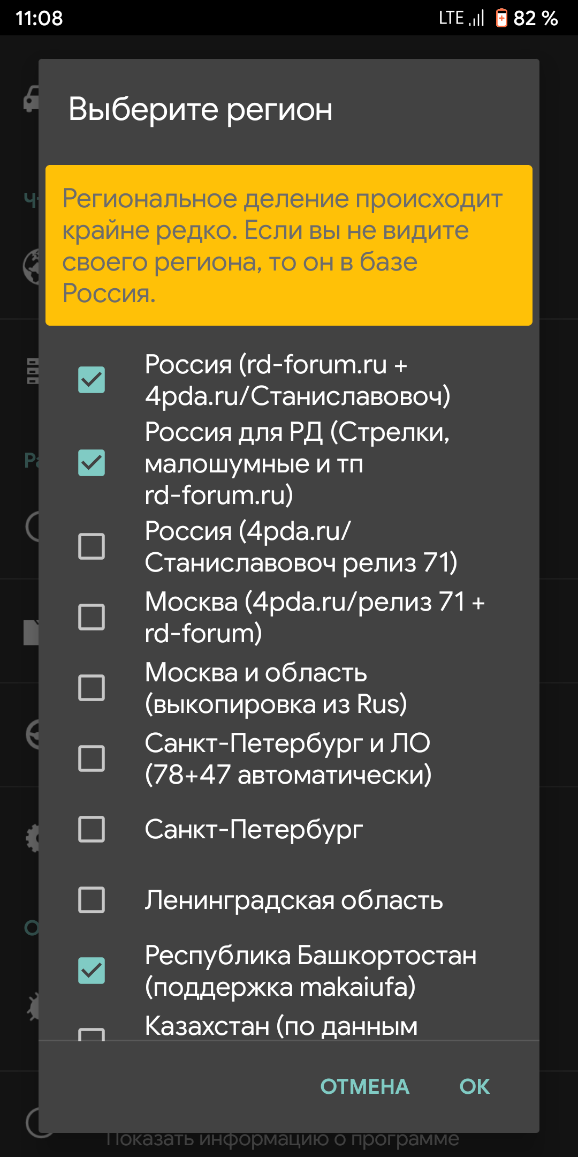The width and height of the screenshot is (578, 1157).
Task: Tick the partially visible Казахстан checkbox
Action: pos(92,1034)
